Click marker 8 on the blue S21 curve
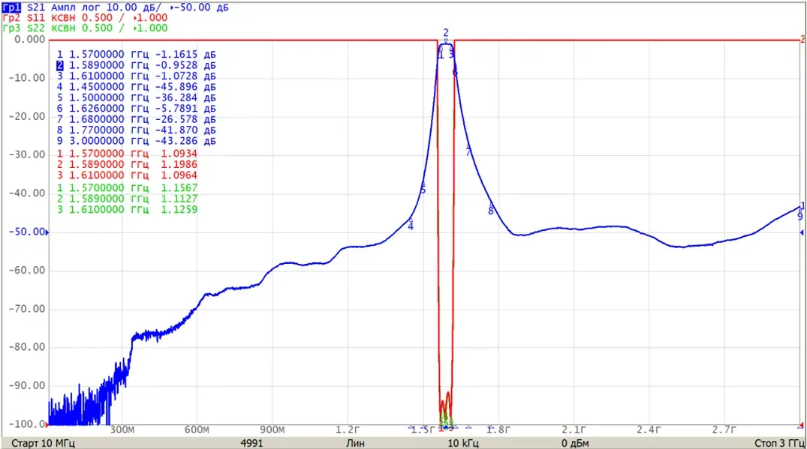This screenshot has width=807, height=449. (x=491, y=209)
